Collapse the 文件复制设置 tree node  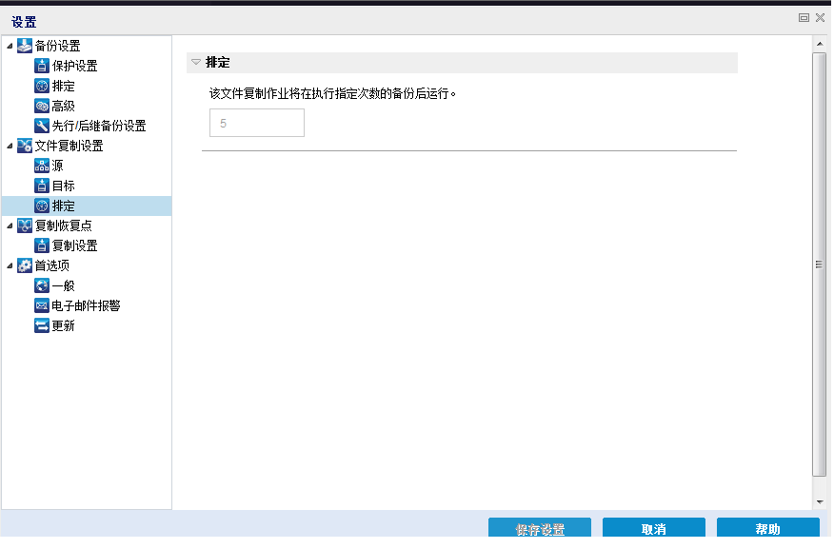[x=8, y=146]
